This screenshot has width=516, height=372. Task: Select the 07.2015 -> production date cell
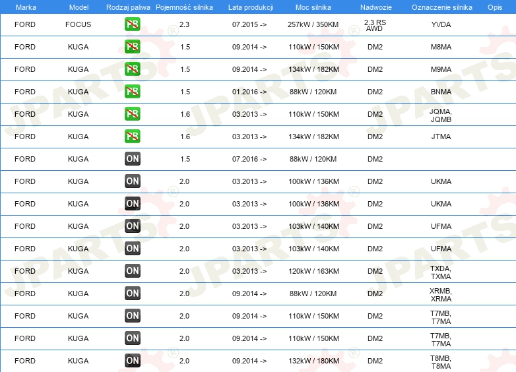(249, 24)
